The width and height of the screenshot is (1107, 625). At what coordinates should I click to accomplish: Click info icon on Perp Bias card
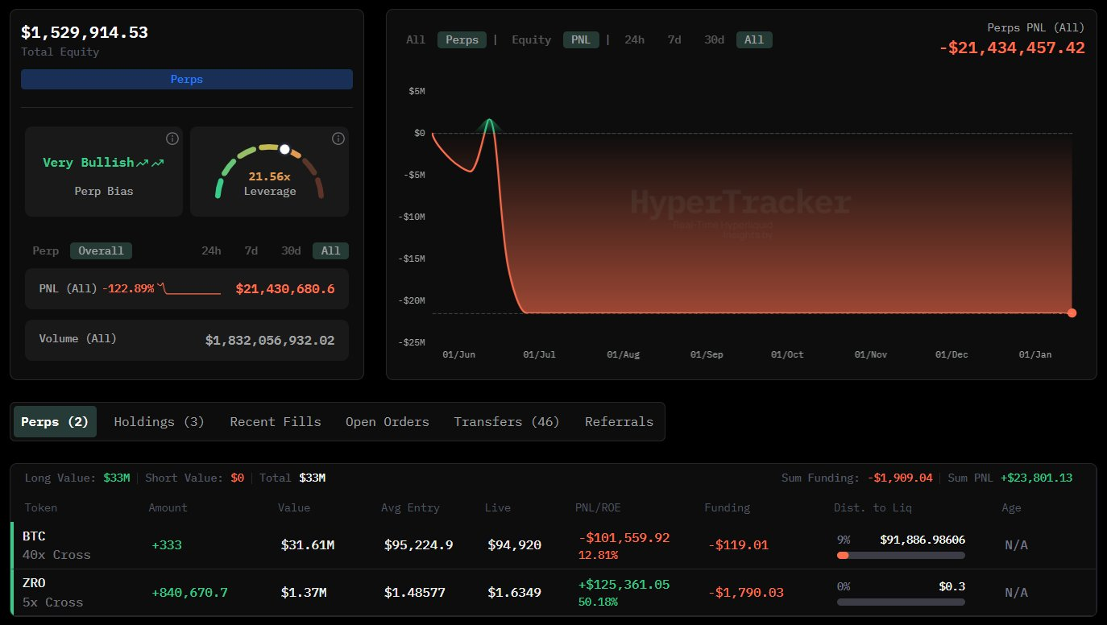point(172,139)
